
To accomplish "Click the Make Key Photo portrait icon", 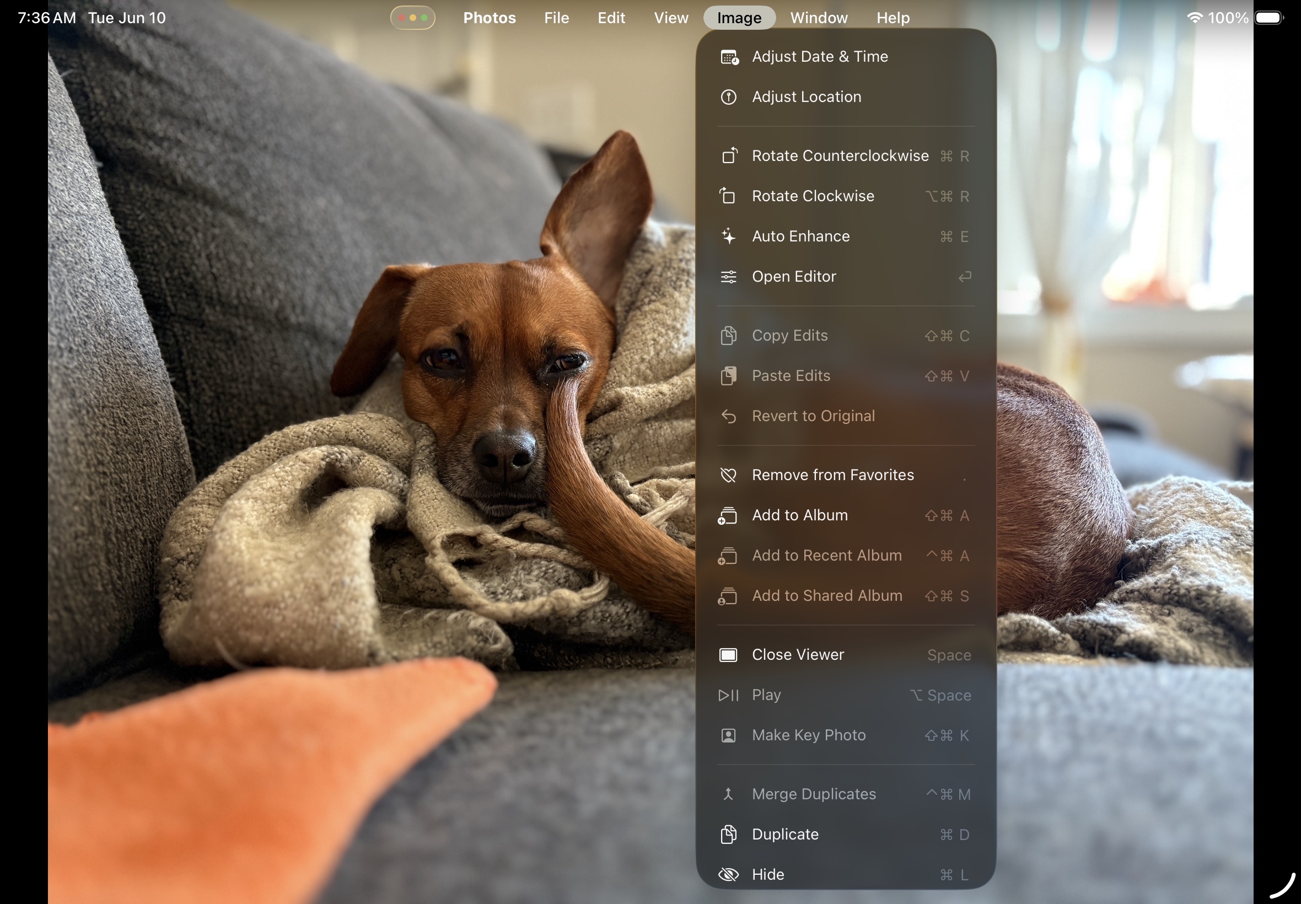I will pyautogui.click(x=728, y=736).
